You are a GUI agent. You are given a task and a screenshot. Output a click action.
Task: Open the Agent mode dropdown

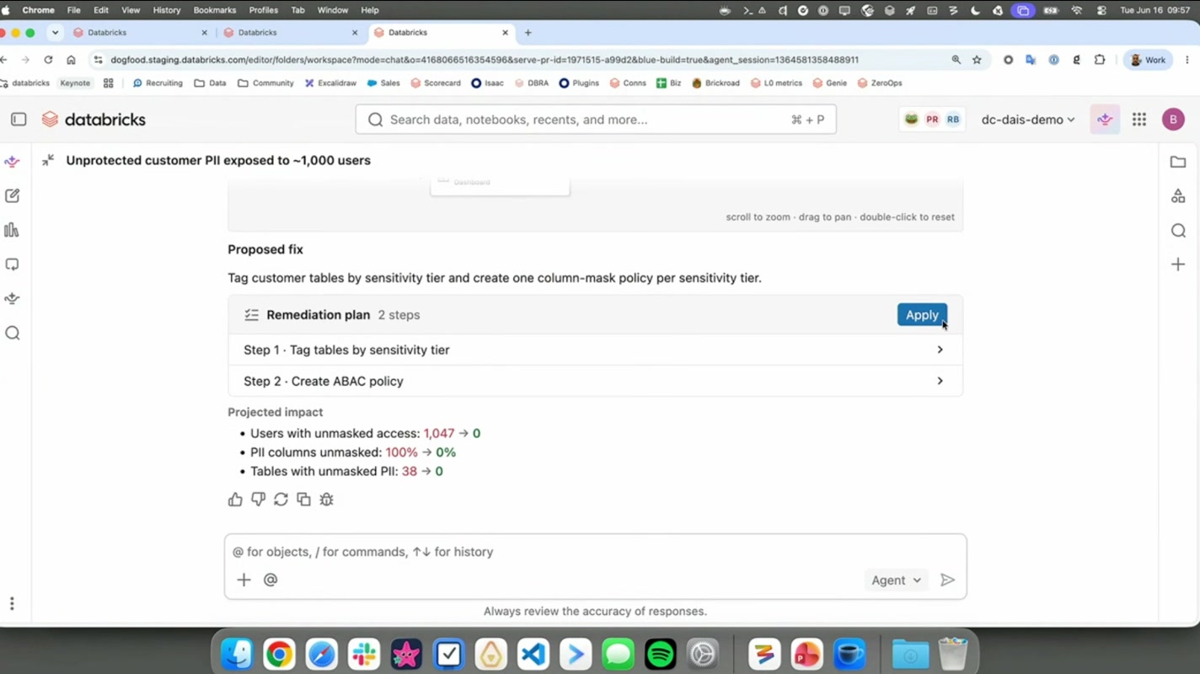coord(896,580)
